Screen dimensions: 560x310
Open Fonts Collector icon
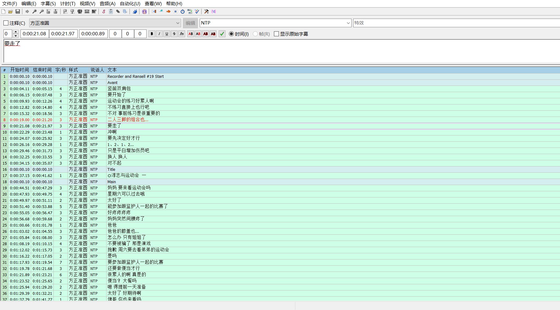click(x=125, y=11)
